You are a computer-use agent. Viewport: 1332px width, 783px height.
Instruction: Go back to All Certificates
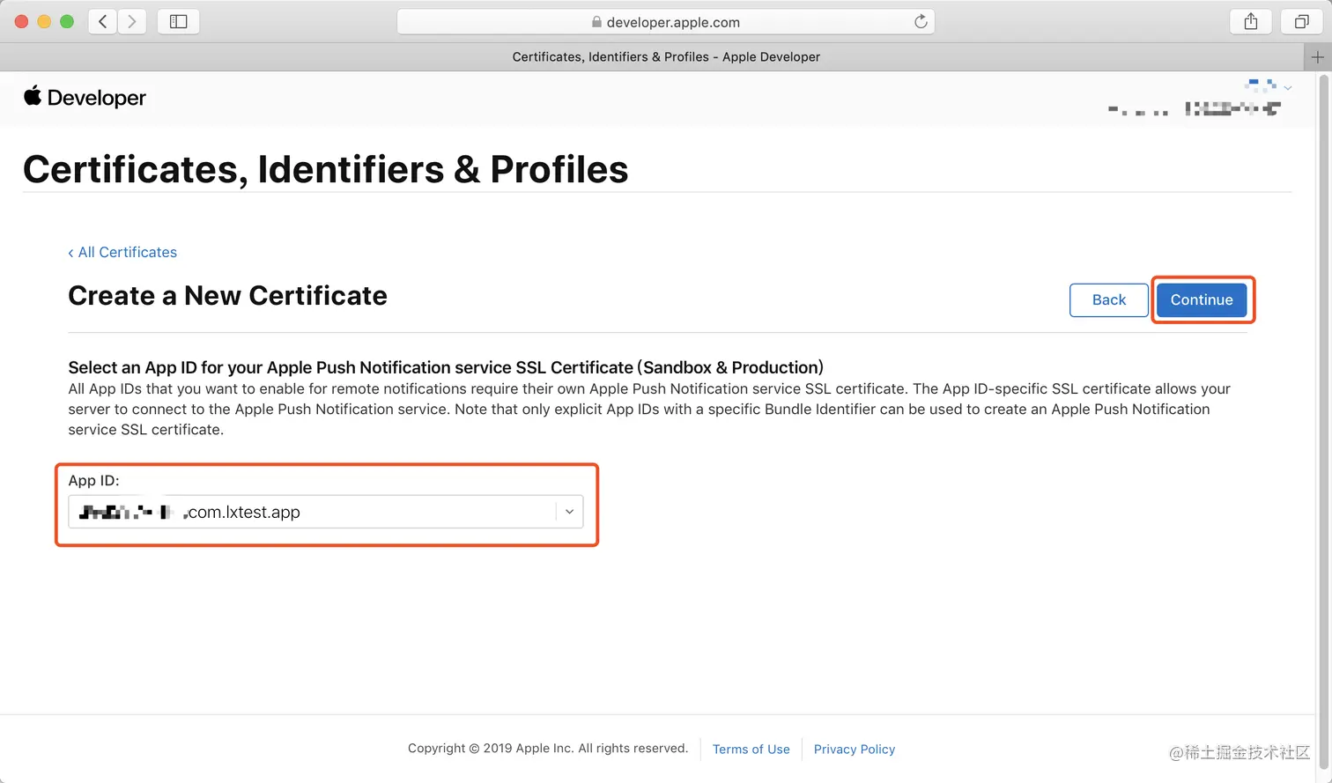(x=122, y=253)
